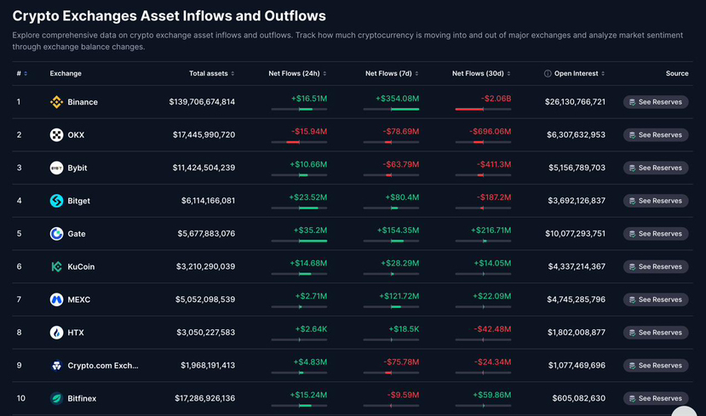706x416 pixels.
Task: Click OKX open interest $6,307,632,953
Action: click(576, 135)
